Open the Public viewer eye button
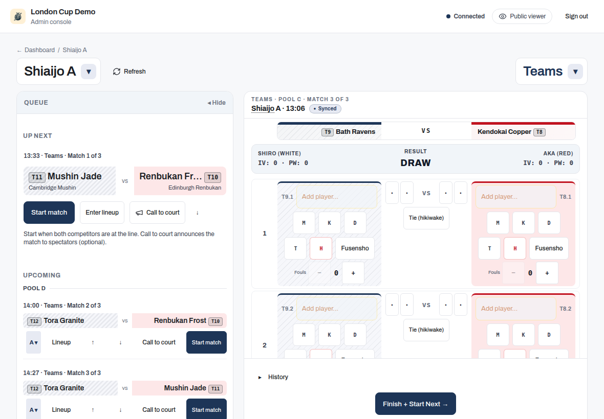 tap(522, 16)
